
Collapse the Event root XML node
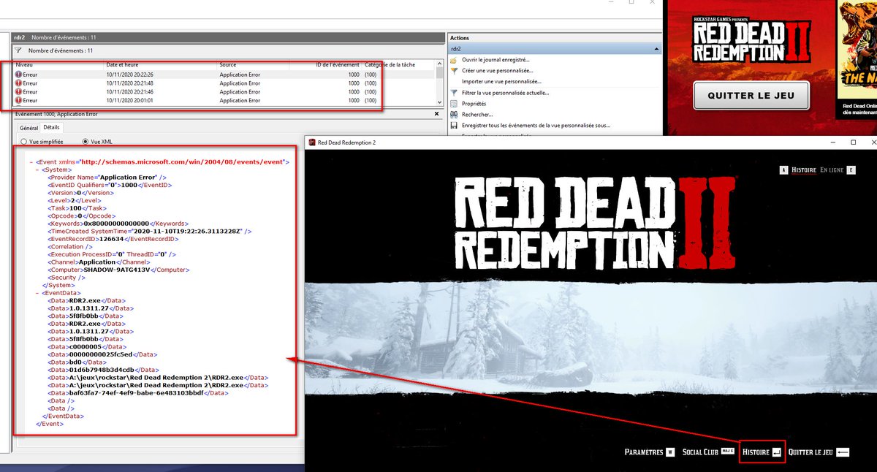pyautogui.click(x=31, y=161)
